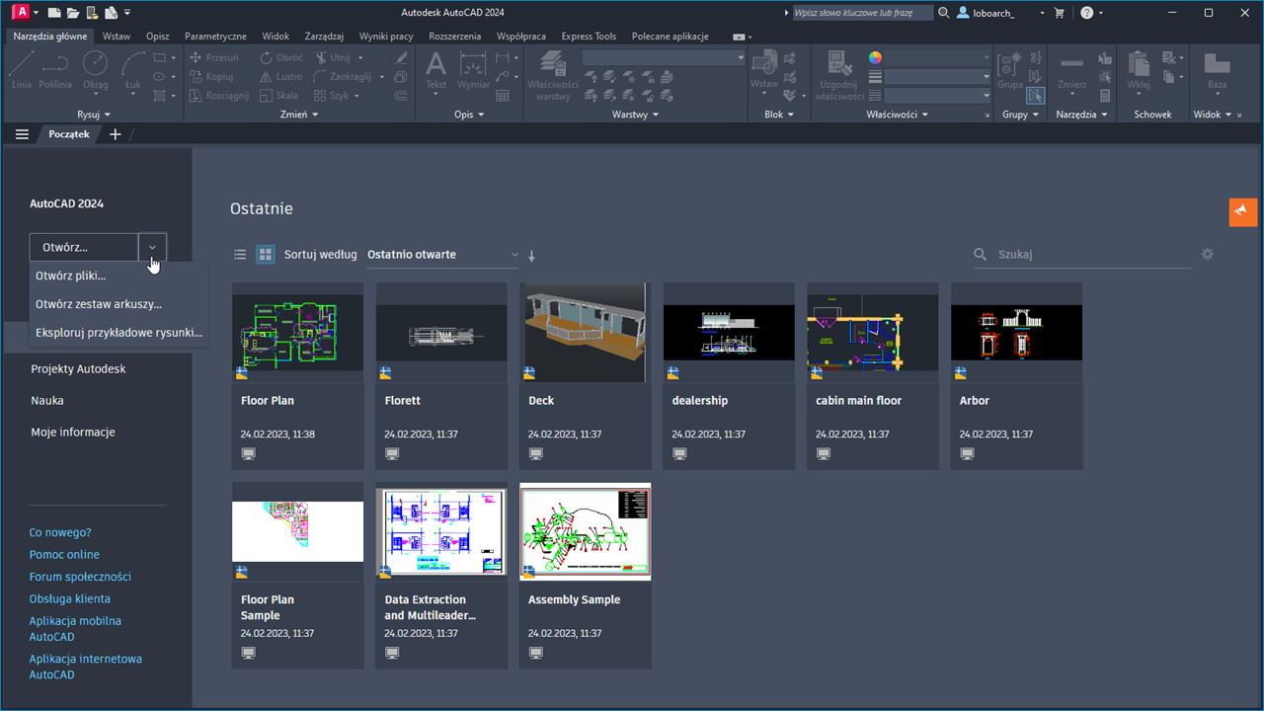This screenshot has width=1264, height=711.
Task: Open the recent files settings gear
Action: 1207,255
